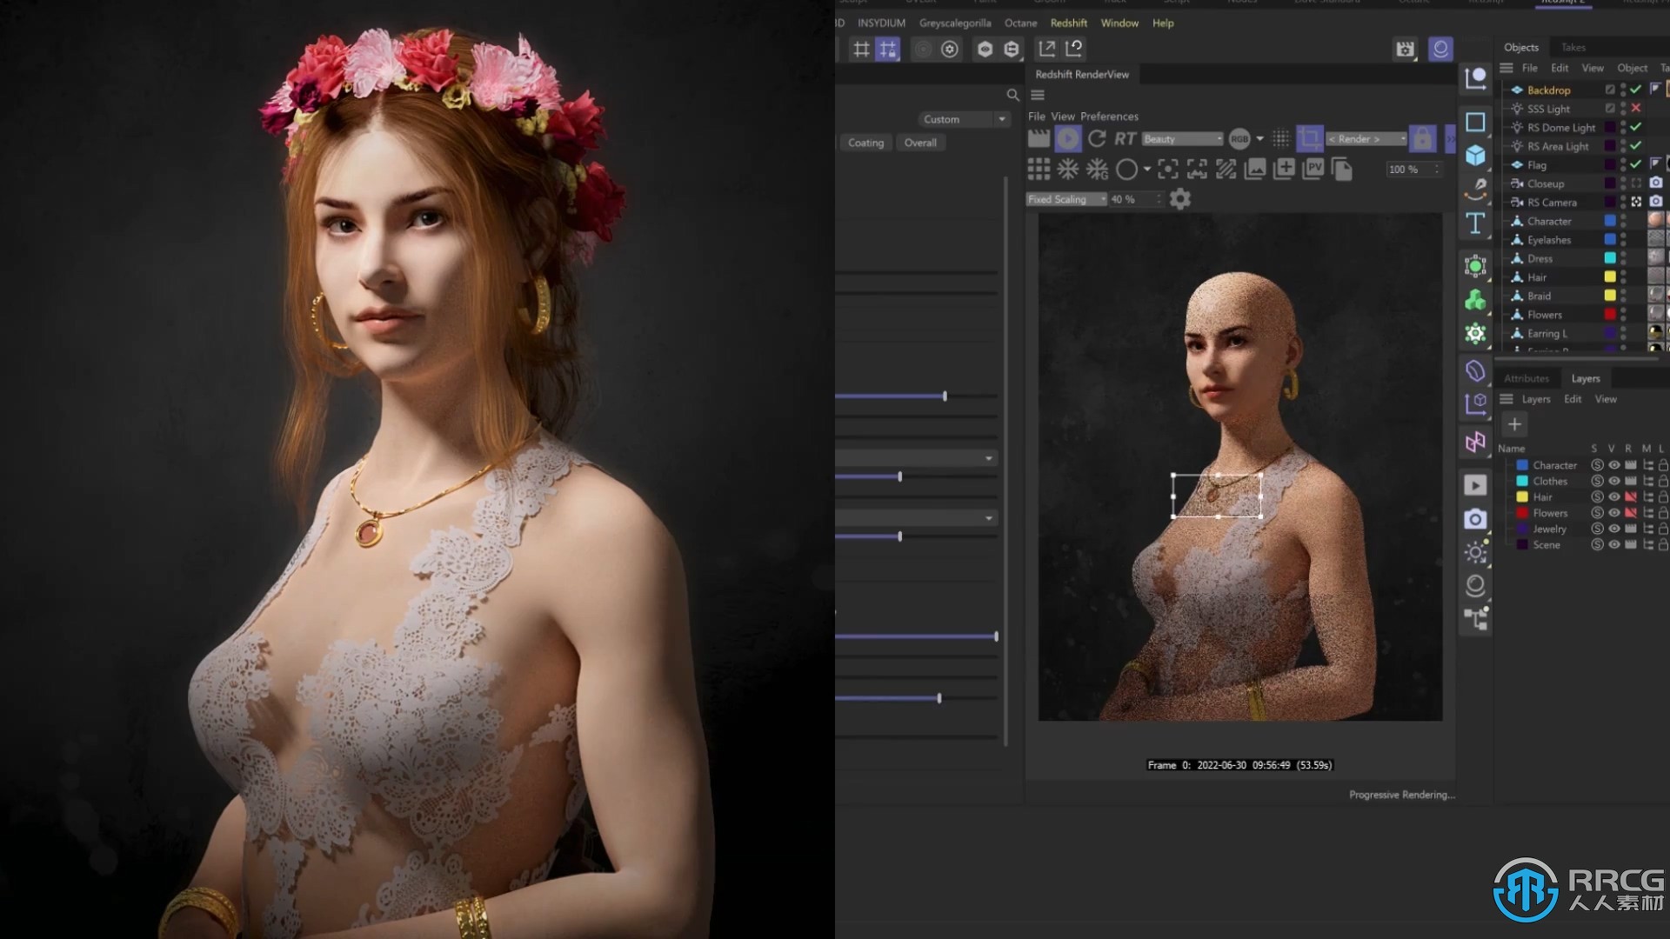Click the cyan color swatch of Dress object
The image size is (1670, 939).
tap(1610, 258)
